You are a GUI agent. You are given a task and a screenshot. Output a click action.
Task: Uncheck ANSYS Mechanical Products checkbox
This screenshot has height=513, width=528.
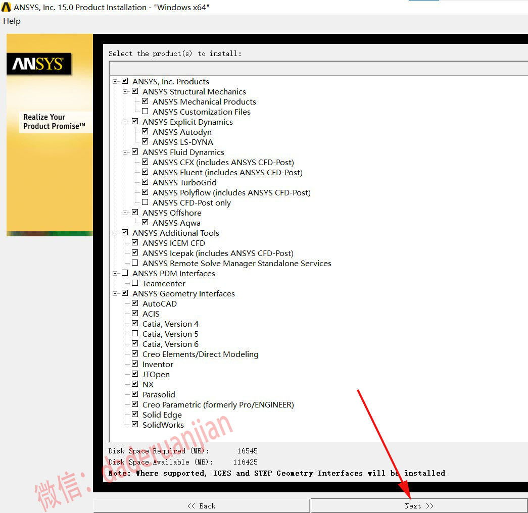point(145,101)
